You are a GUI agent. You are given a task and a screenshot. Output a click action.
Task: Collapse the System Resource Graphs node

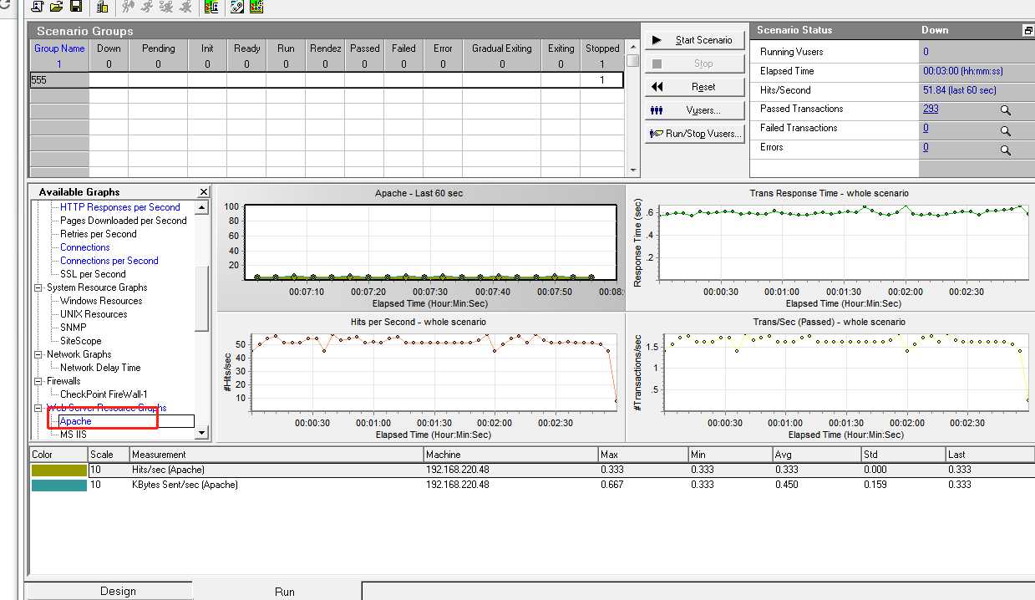[38, 287]
